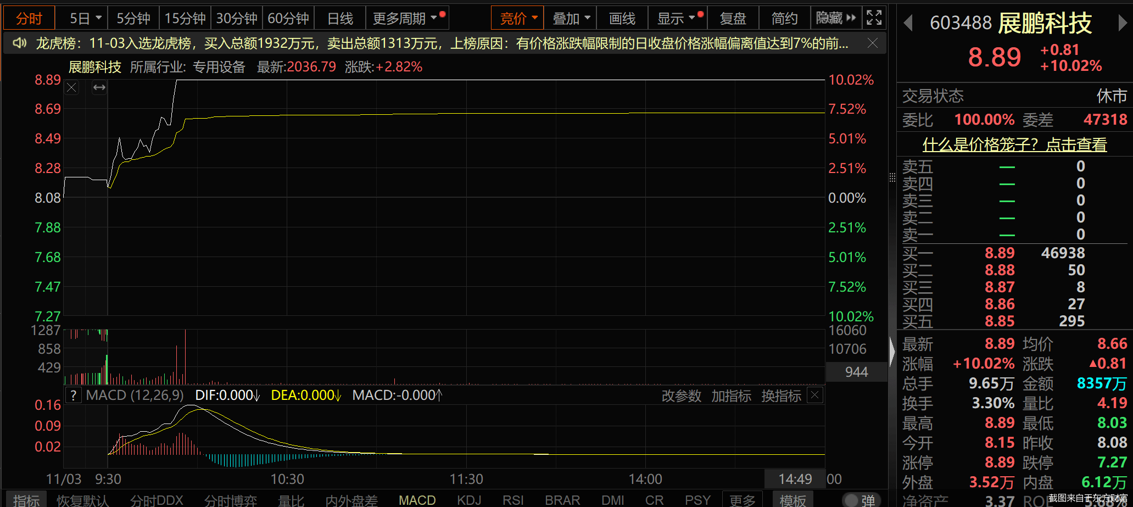The width and height of the screenshot is (1133, 507).
Task: Toggle the 弹 switch at bottom right
Action: tap(860, 500)
